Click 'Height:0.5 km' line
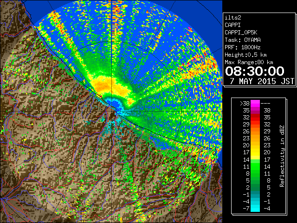The height and width of the screenshot is (223, 297). coord(245,55)
